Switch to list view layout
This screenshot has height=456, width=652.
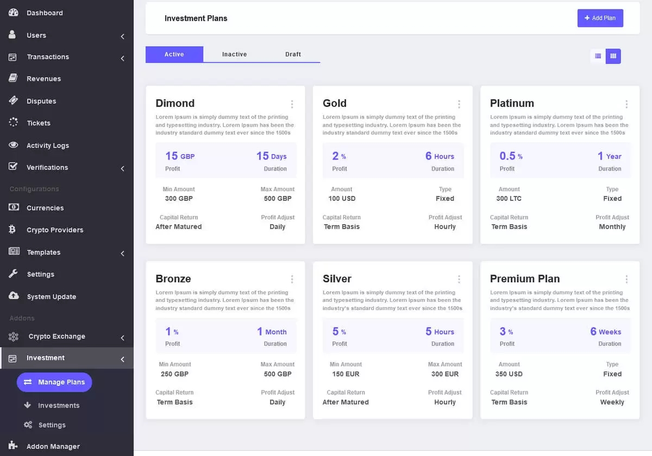(x=598, y=56)
